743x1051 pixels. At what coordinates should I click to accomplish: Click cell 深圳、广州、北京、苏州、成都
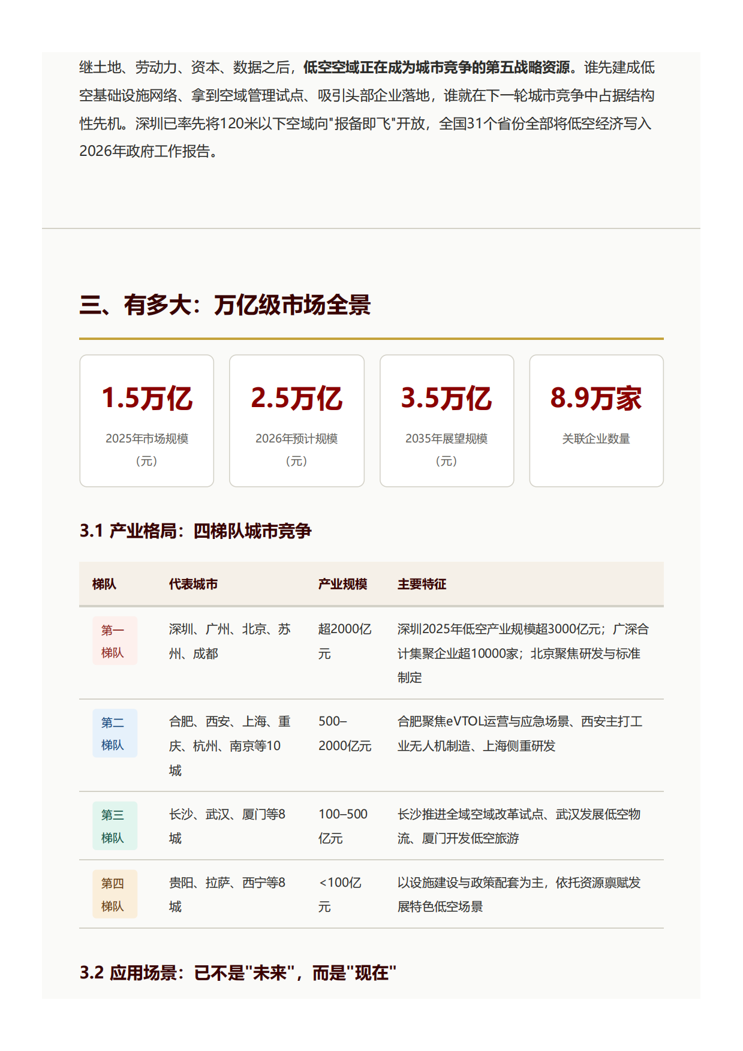coord(230,641)
